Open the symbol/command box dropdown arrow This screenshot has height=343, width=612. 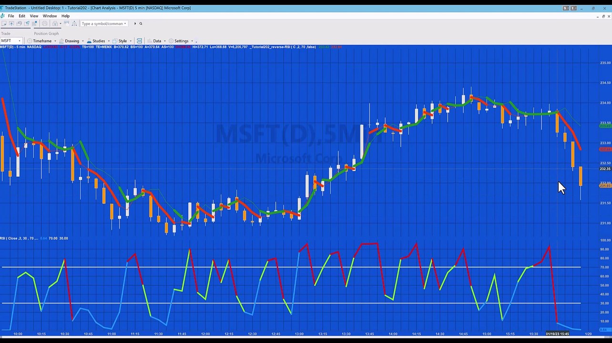pos(125,23)
